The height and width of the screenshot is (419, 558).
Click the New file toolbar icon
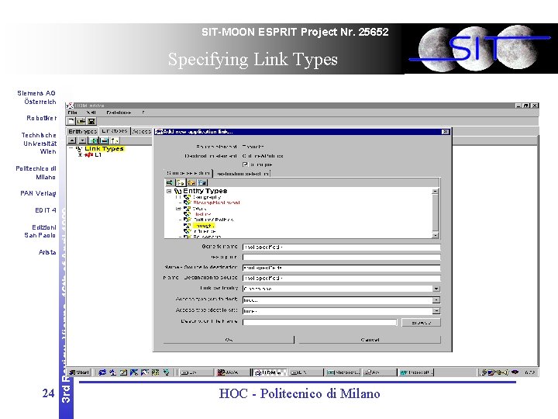(x=71, y=121)
